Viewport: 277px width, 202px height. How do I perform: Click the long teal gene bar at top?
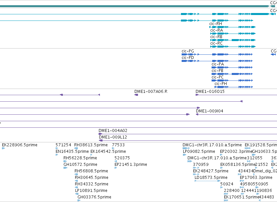pyautogui.click(x=135, y=6)
